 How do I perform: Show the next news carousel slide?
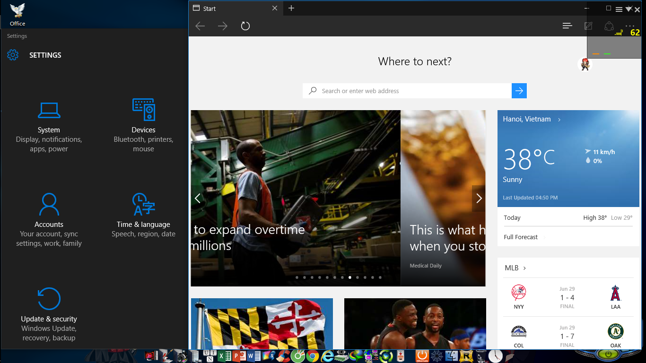pos(479,199)
